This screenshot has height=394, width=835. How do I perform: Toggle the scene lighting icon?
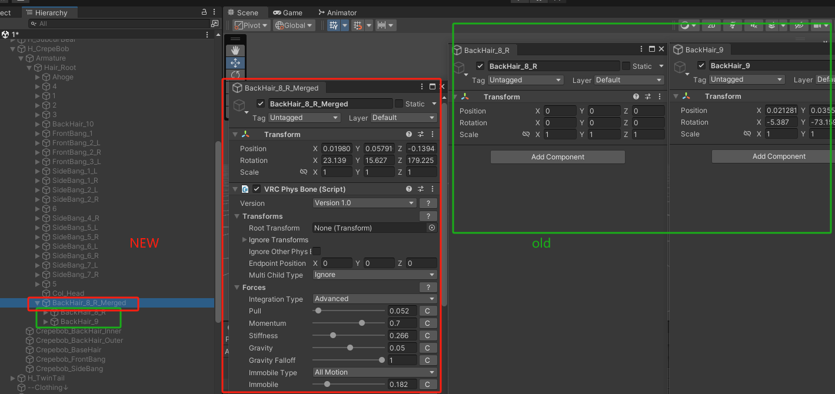pos(733,25)
